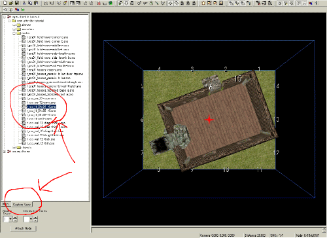Image resolution: width=327 pixels, height=238 pixels.
Task: Click the Cut scissors toolbar icon
Action: 24,3
